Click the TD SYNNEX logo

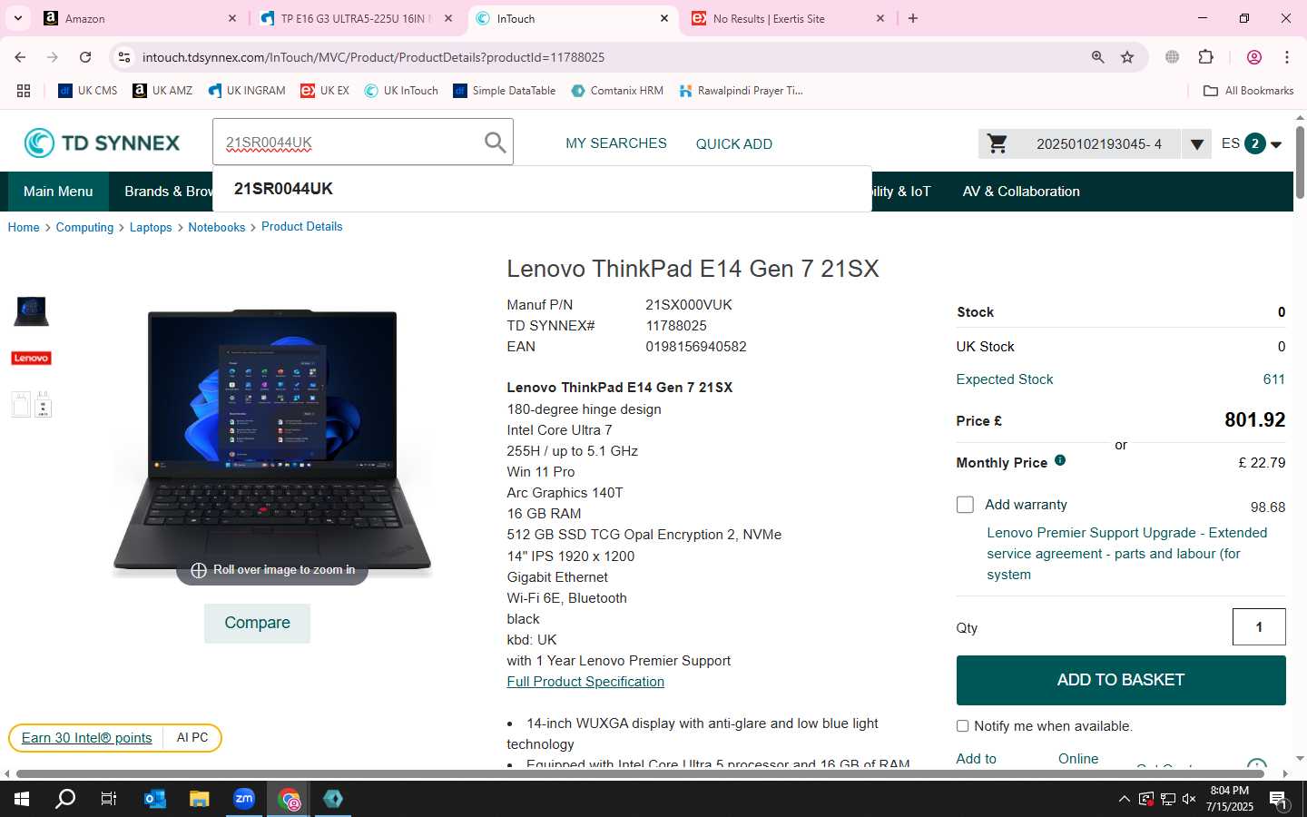coord(102,143)
